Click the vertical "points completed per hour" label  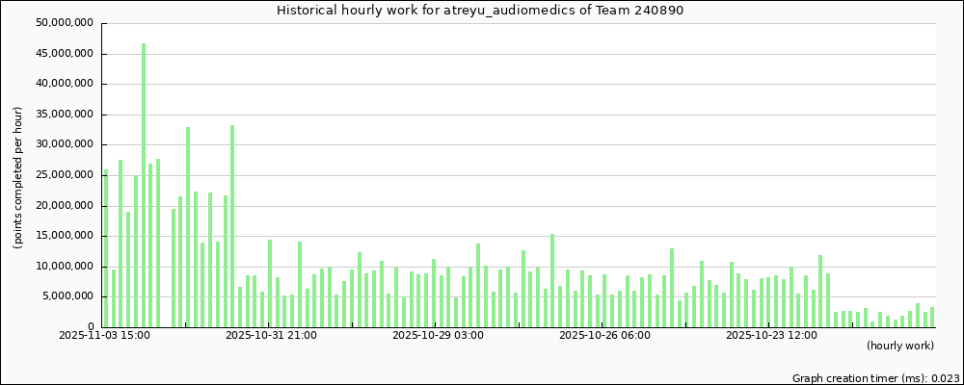tap(17, 178)
